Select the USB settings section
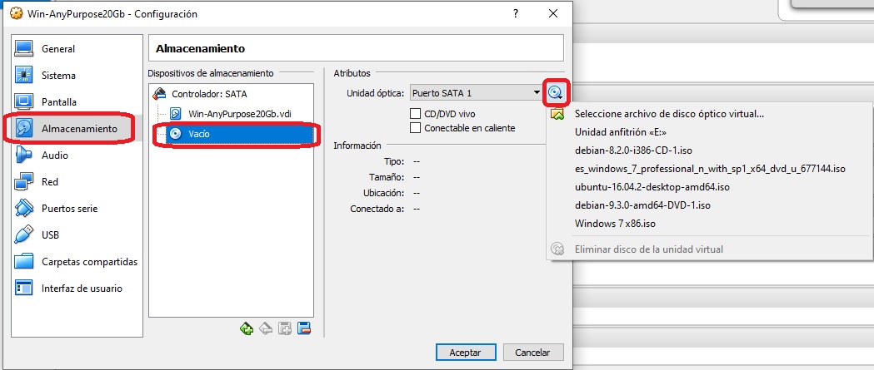Image resolution: width=874 pixels, height=370 pixels. click(51, 235)
